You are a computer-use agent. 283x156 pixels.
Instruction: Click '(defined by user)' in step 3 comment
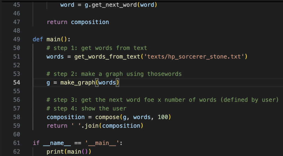[x=250, y=100]
